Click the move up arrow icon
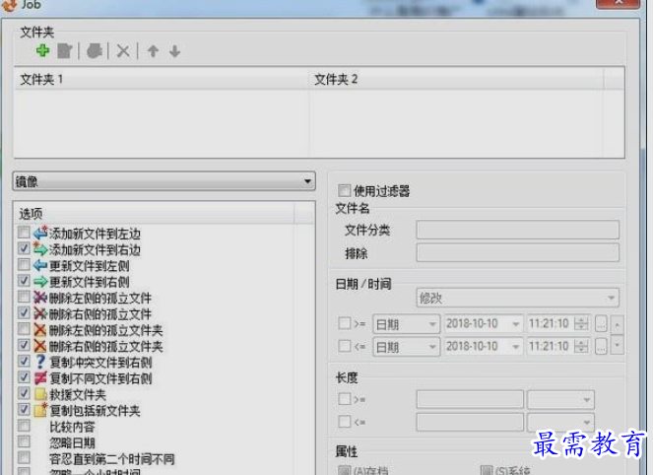Viewport: 653px width, 475px height. point(153,51)
